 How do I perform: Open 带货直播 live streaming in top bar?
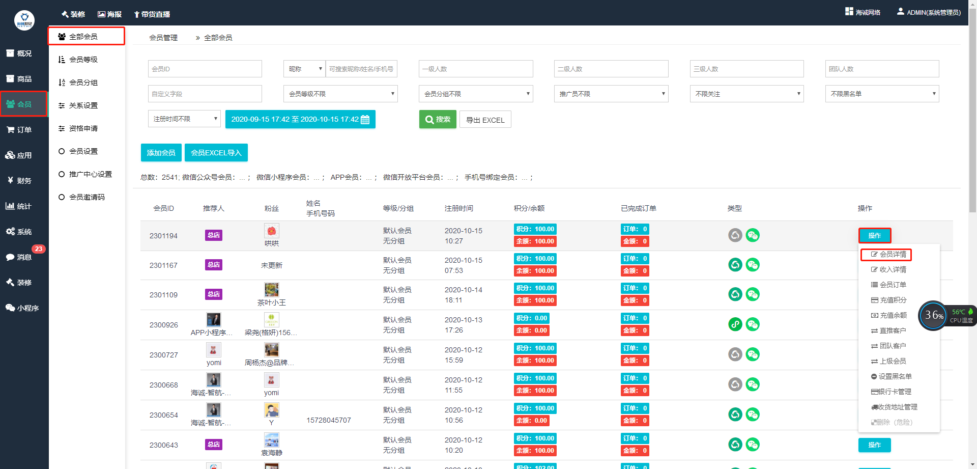coord(152,14)
